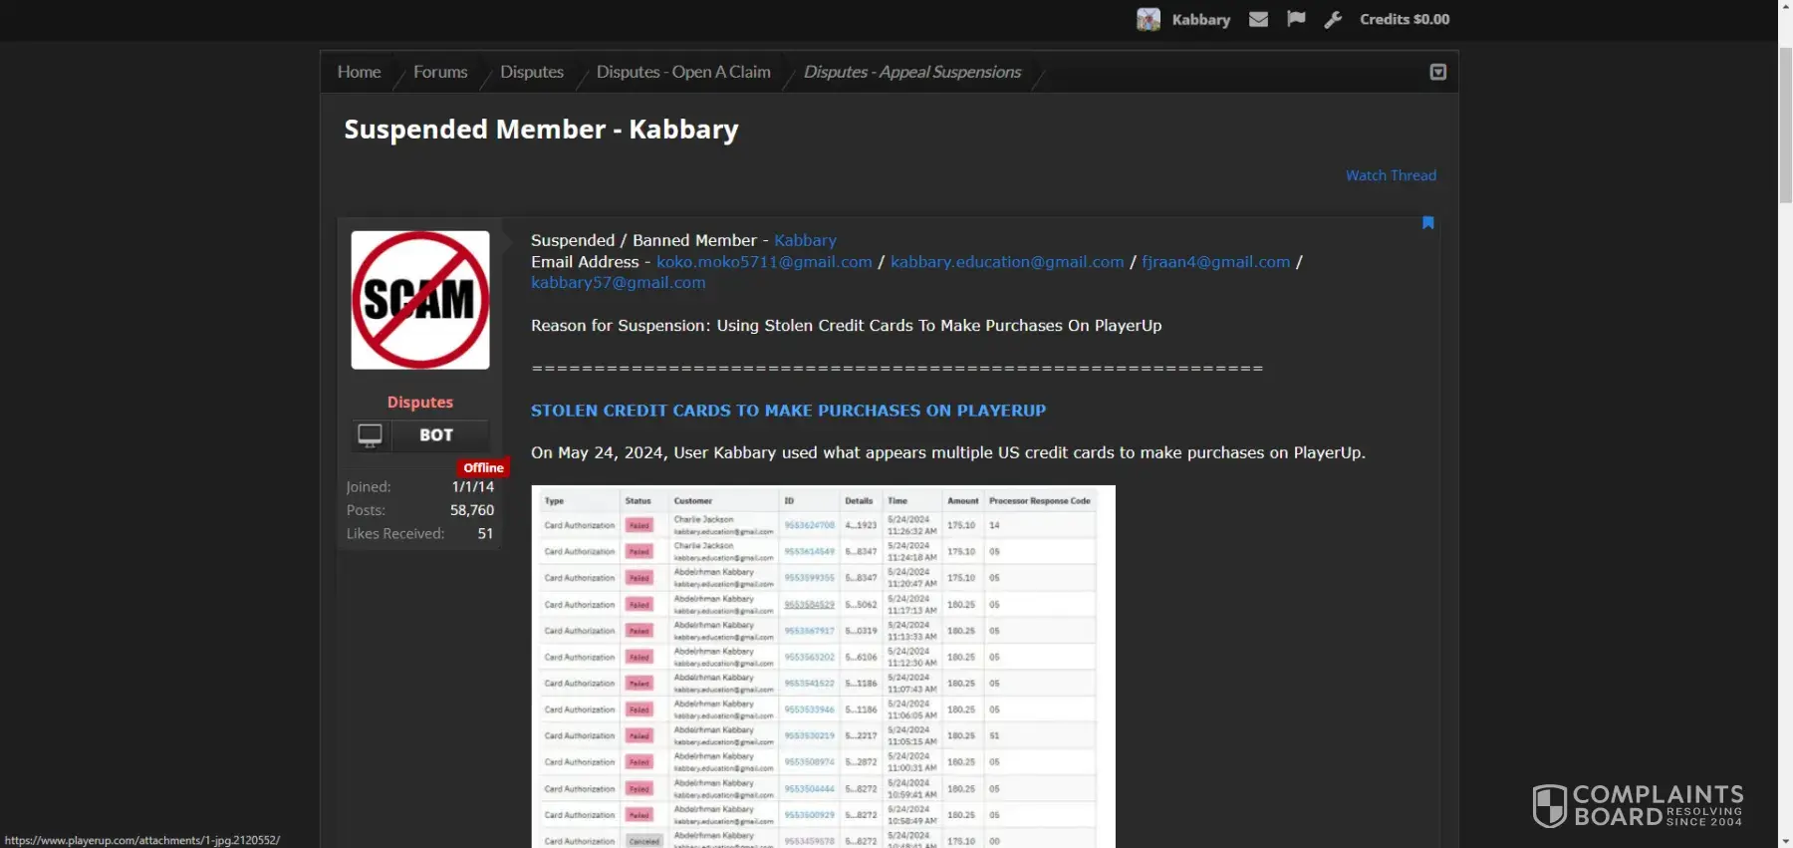The image size is (1793, 848).
Task: Click the blue bookmark icon on post
Action: tap(1427, 223)
